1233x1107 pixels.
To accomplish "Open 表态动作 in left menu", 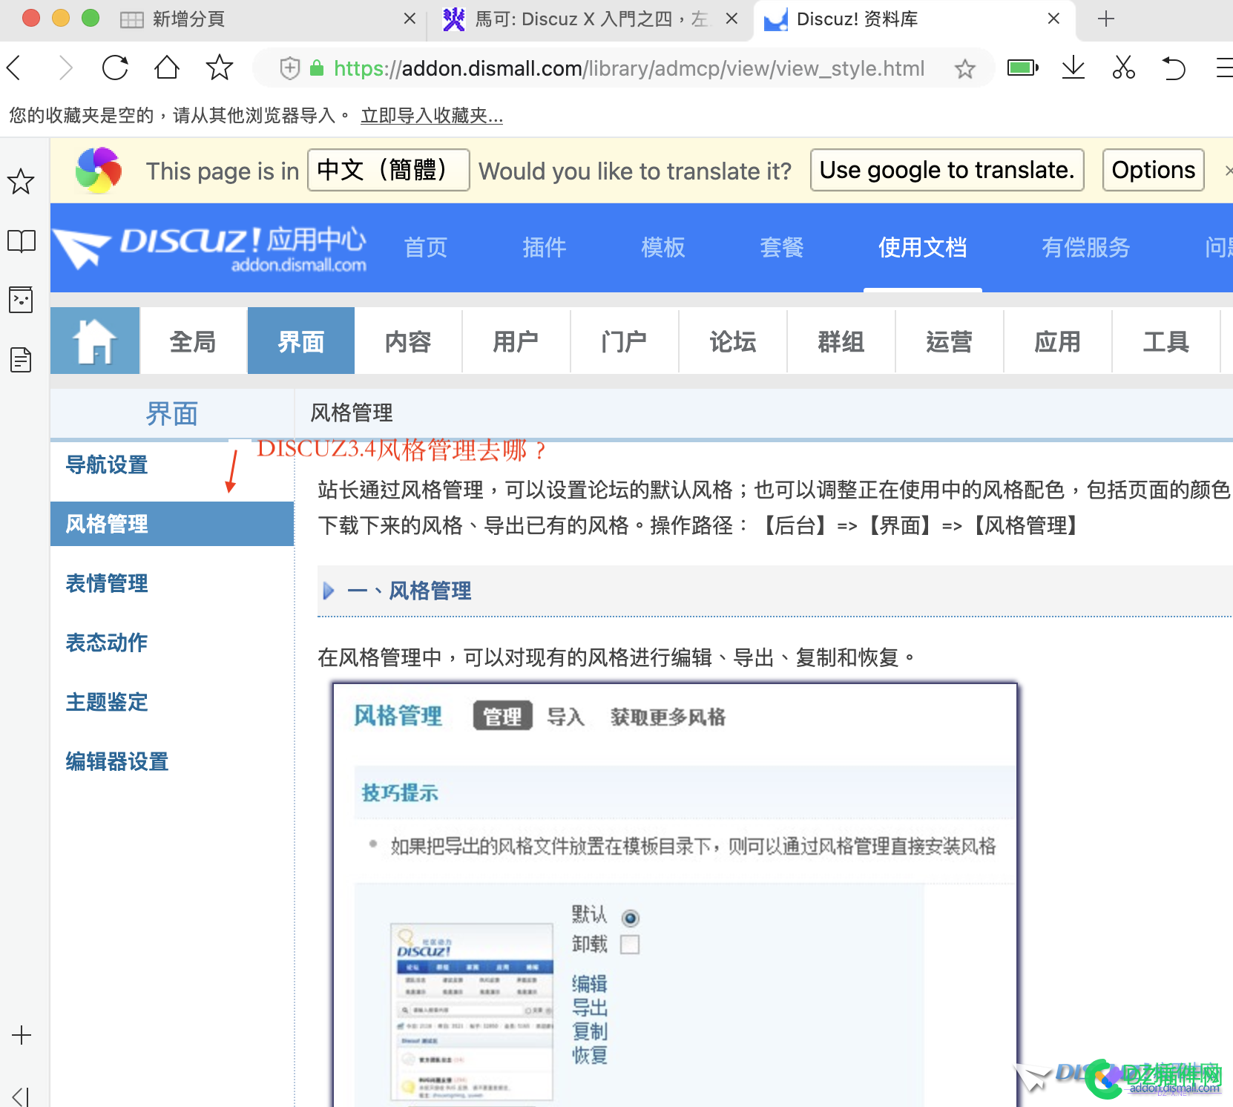I will [107, 643].
